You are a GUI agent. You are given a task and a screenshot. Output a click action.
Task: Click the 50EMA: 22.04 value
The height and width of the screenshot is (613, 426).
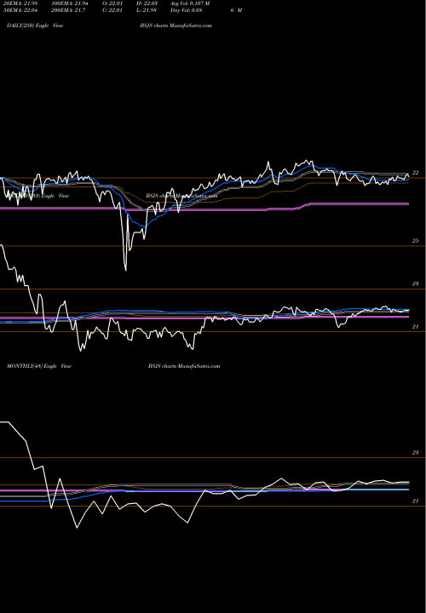click(19, 10)
